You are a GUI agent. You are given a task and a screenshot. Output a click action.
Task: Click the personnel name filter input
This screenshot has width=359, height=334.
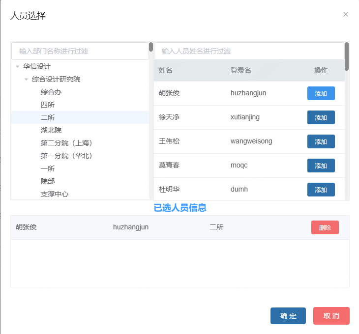pyautogui.click(x=248, y=51)
